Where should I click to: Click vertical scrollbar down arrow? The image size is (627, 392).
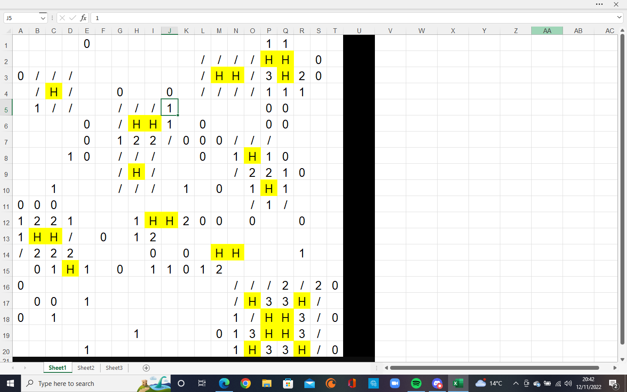point(622,359)
